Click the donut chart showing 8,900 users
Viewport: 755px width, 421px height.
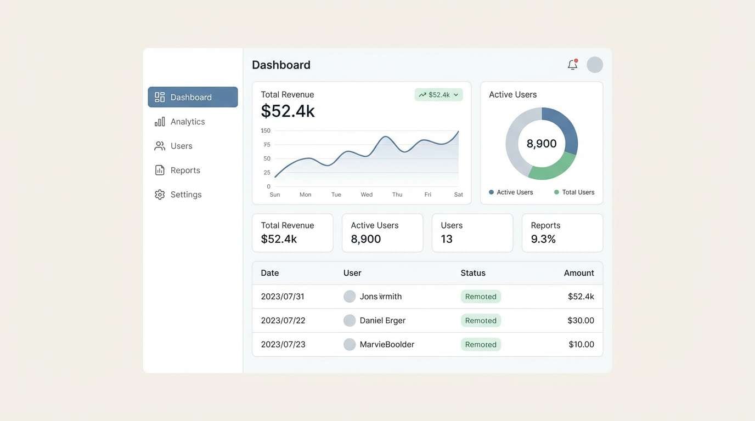coord(542,143)
